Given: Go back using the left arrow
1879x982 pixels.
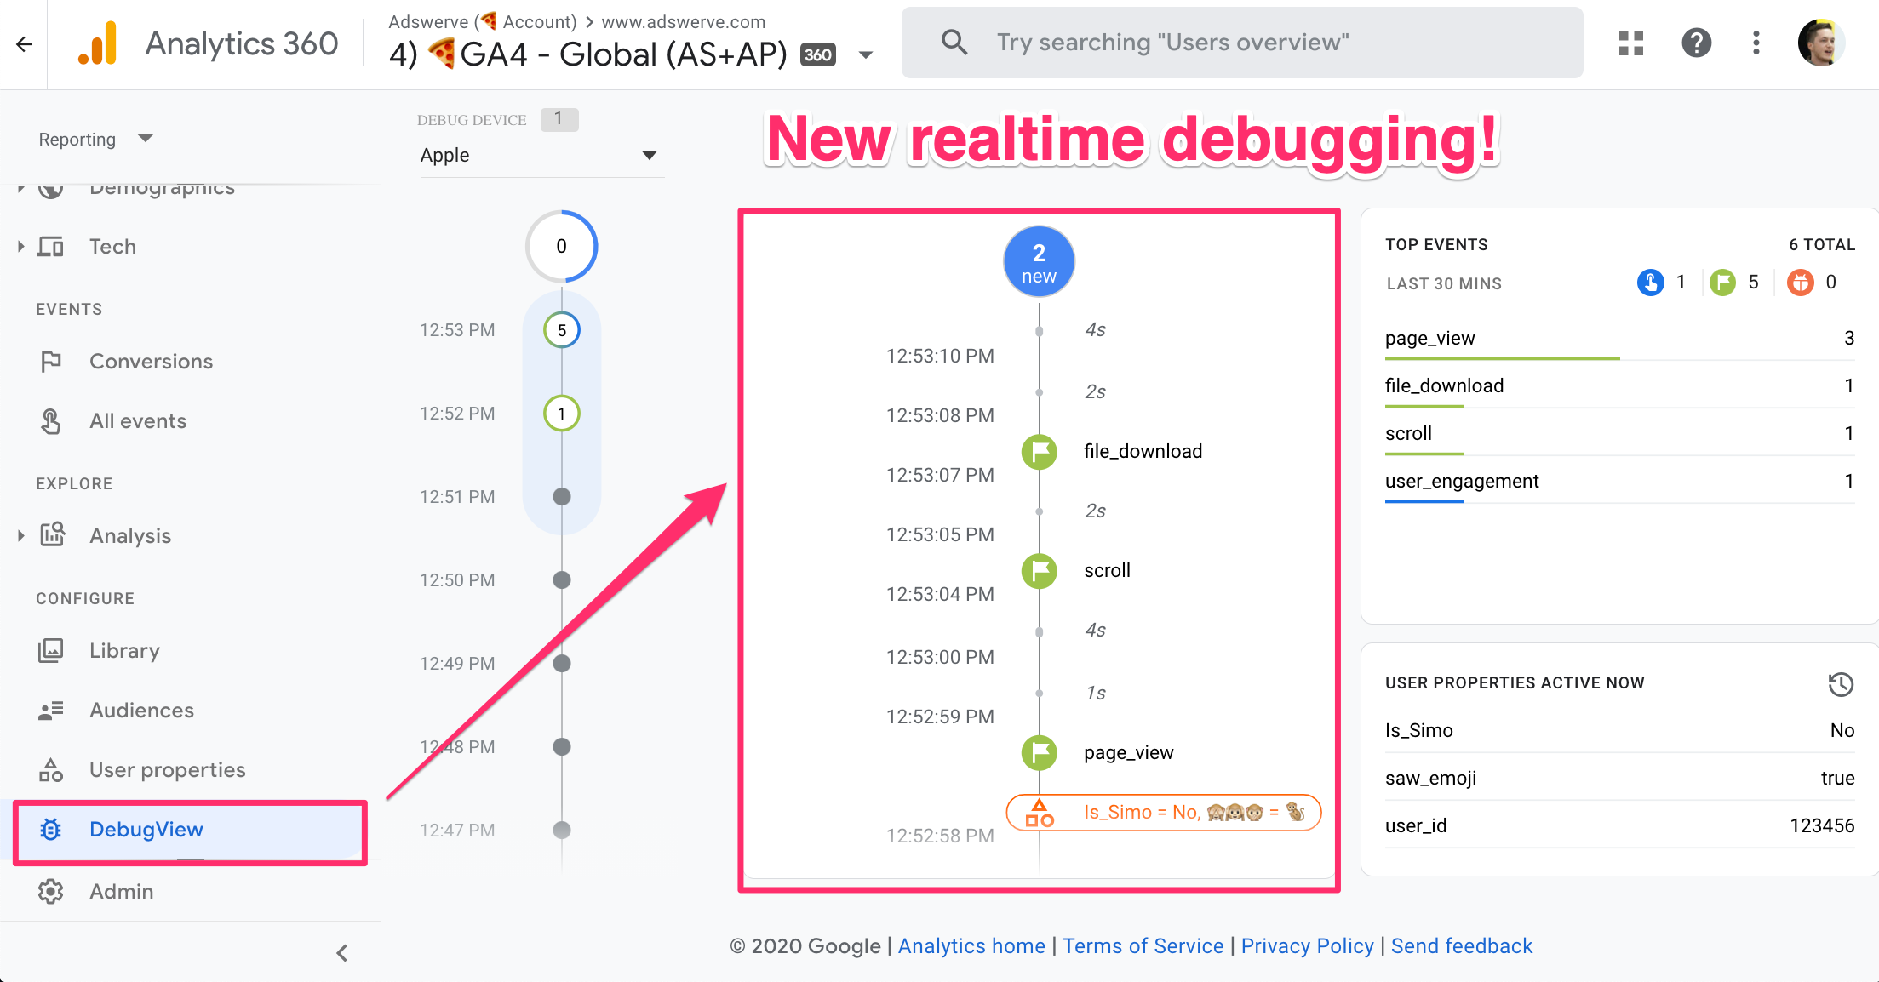Looking at the screenshot, I should pyautogui.click(x=24, y=44).
